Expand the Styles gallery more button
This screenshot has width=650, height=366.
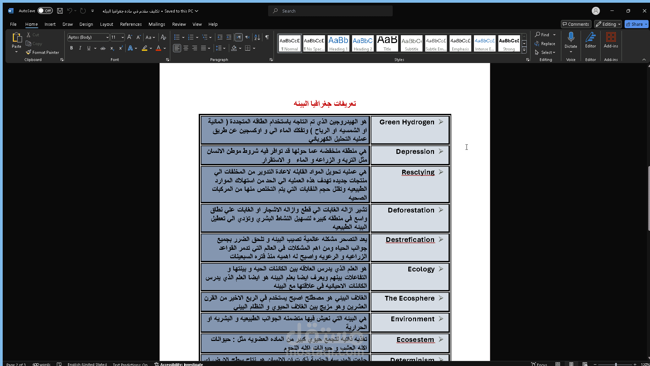[524, 50]
